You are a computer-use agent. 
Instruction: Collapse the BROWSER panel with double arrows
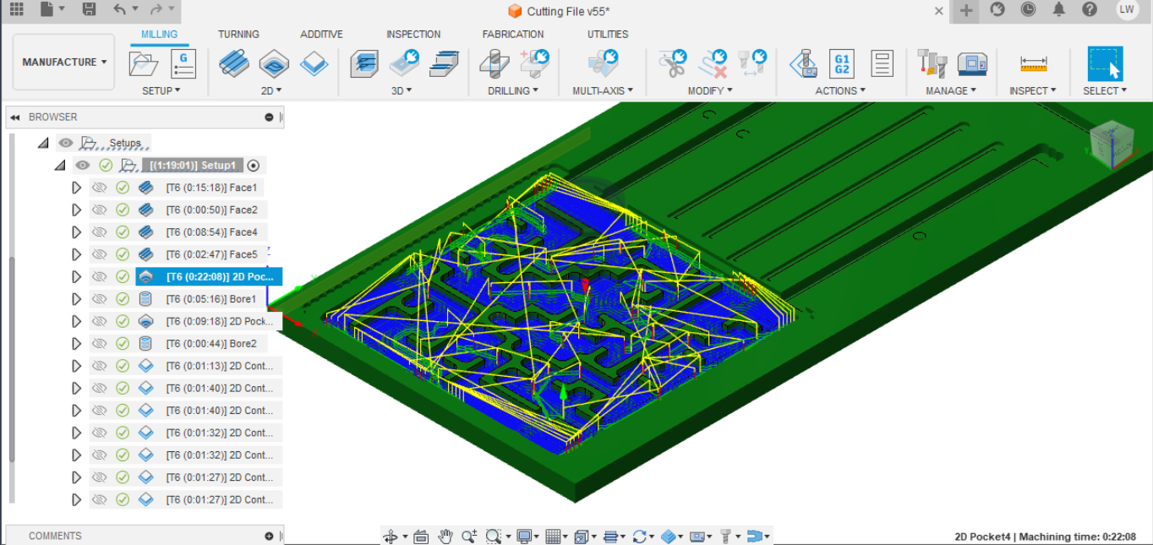point(14,117)
